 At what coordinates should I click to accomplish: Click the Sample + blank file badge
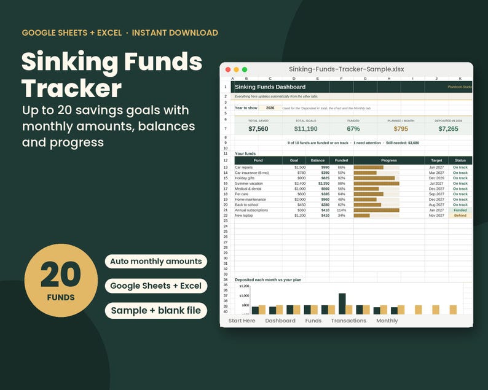click(x=156, y=310)
